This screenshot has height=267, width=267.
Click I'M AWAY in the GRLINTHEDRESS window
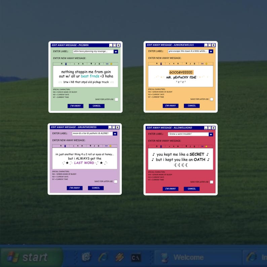pos(75,188)
